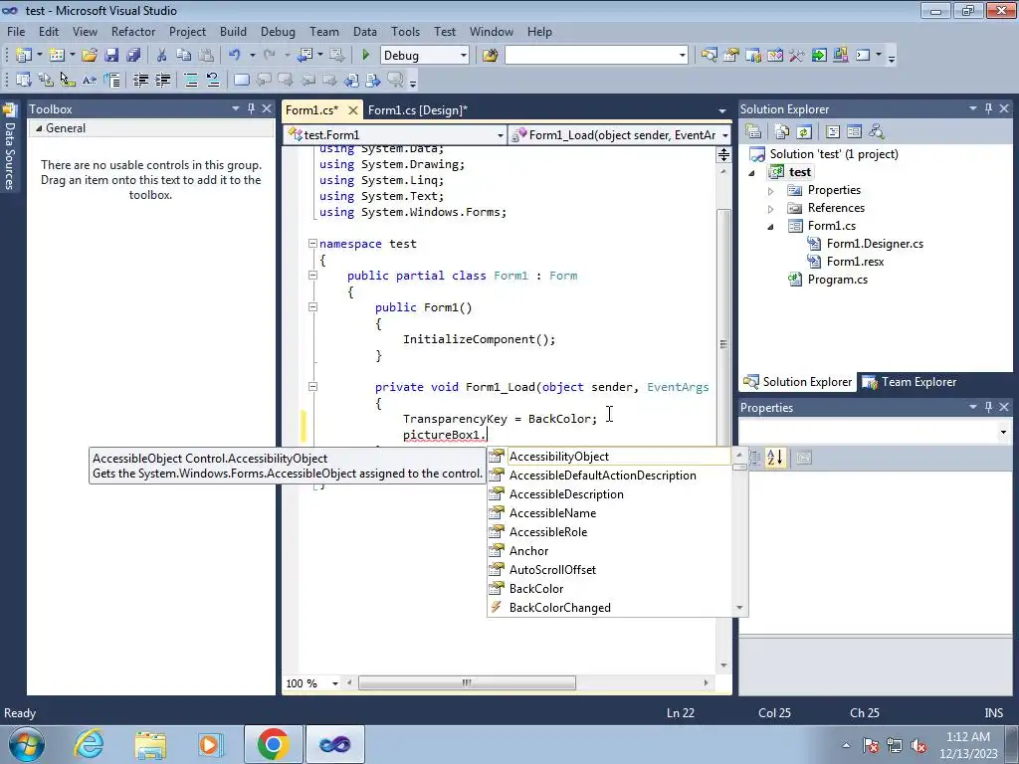Click Show All Files in Solution Explorer
This screenshot has height=764, width=1019.
(782, 132)
